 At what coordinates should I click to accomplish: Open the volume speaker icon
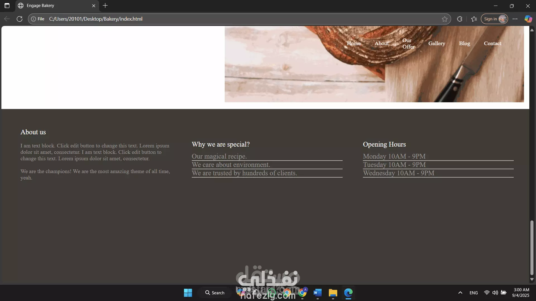(495, 293)
